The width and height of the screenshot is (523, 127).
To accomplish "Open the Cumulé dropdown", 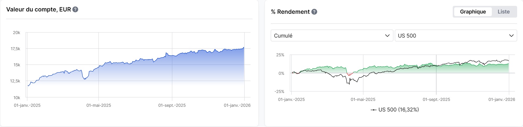I will click(x=332, y=35).
